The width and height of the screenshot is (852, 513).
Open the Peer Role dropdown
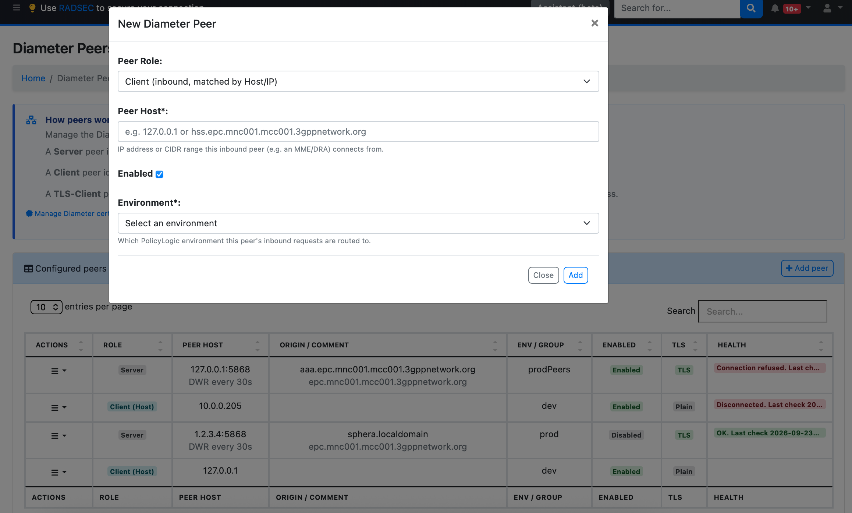tap(358, 81)
